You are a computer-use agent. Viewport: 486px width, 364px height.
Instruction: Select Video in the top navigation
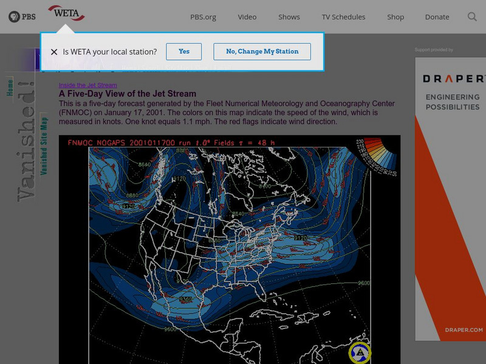pyautogui.click(x=247, y=17)
